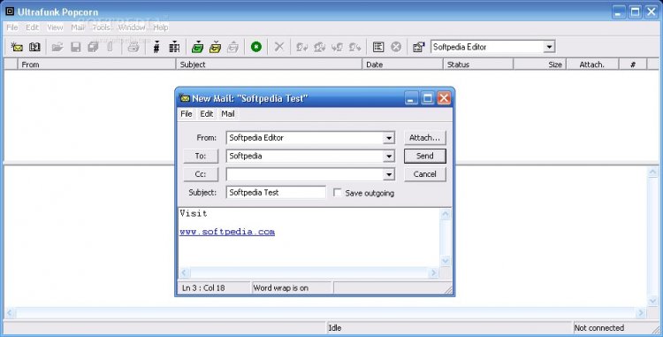This screenshot has width=663, height=337.
Task: Click main window horizontal scrollbar left arrow
Action: tap(10, 313)
